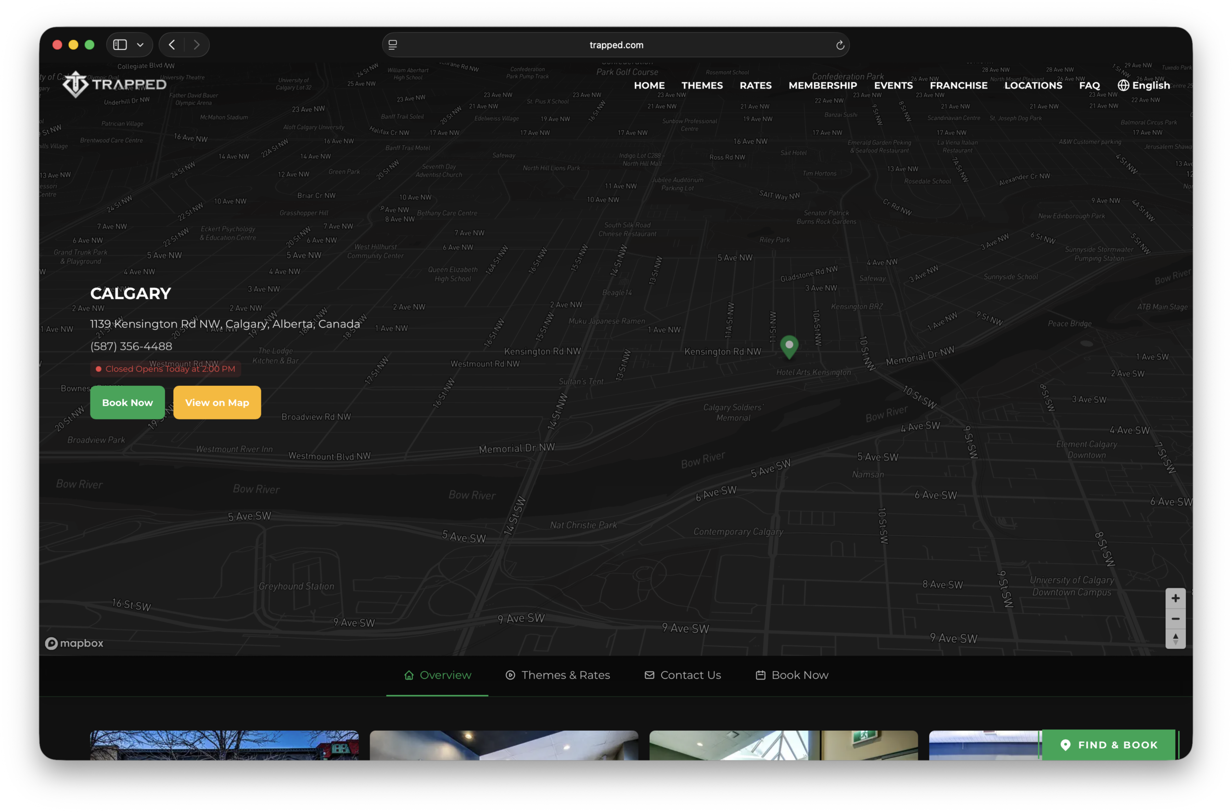Open the page settings icon in address bar

[x=393, y=45]
